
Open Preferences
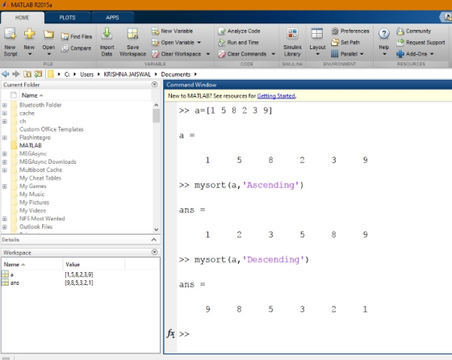pos(350,31)
